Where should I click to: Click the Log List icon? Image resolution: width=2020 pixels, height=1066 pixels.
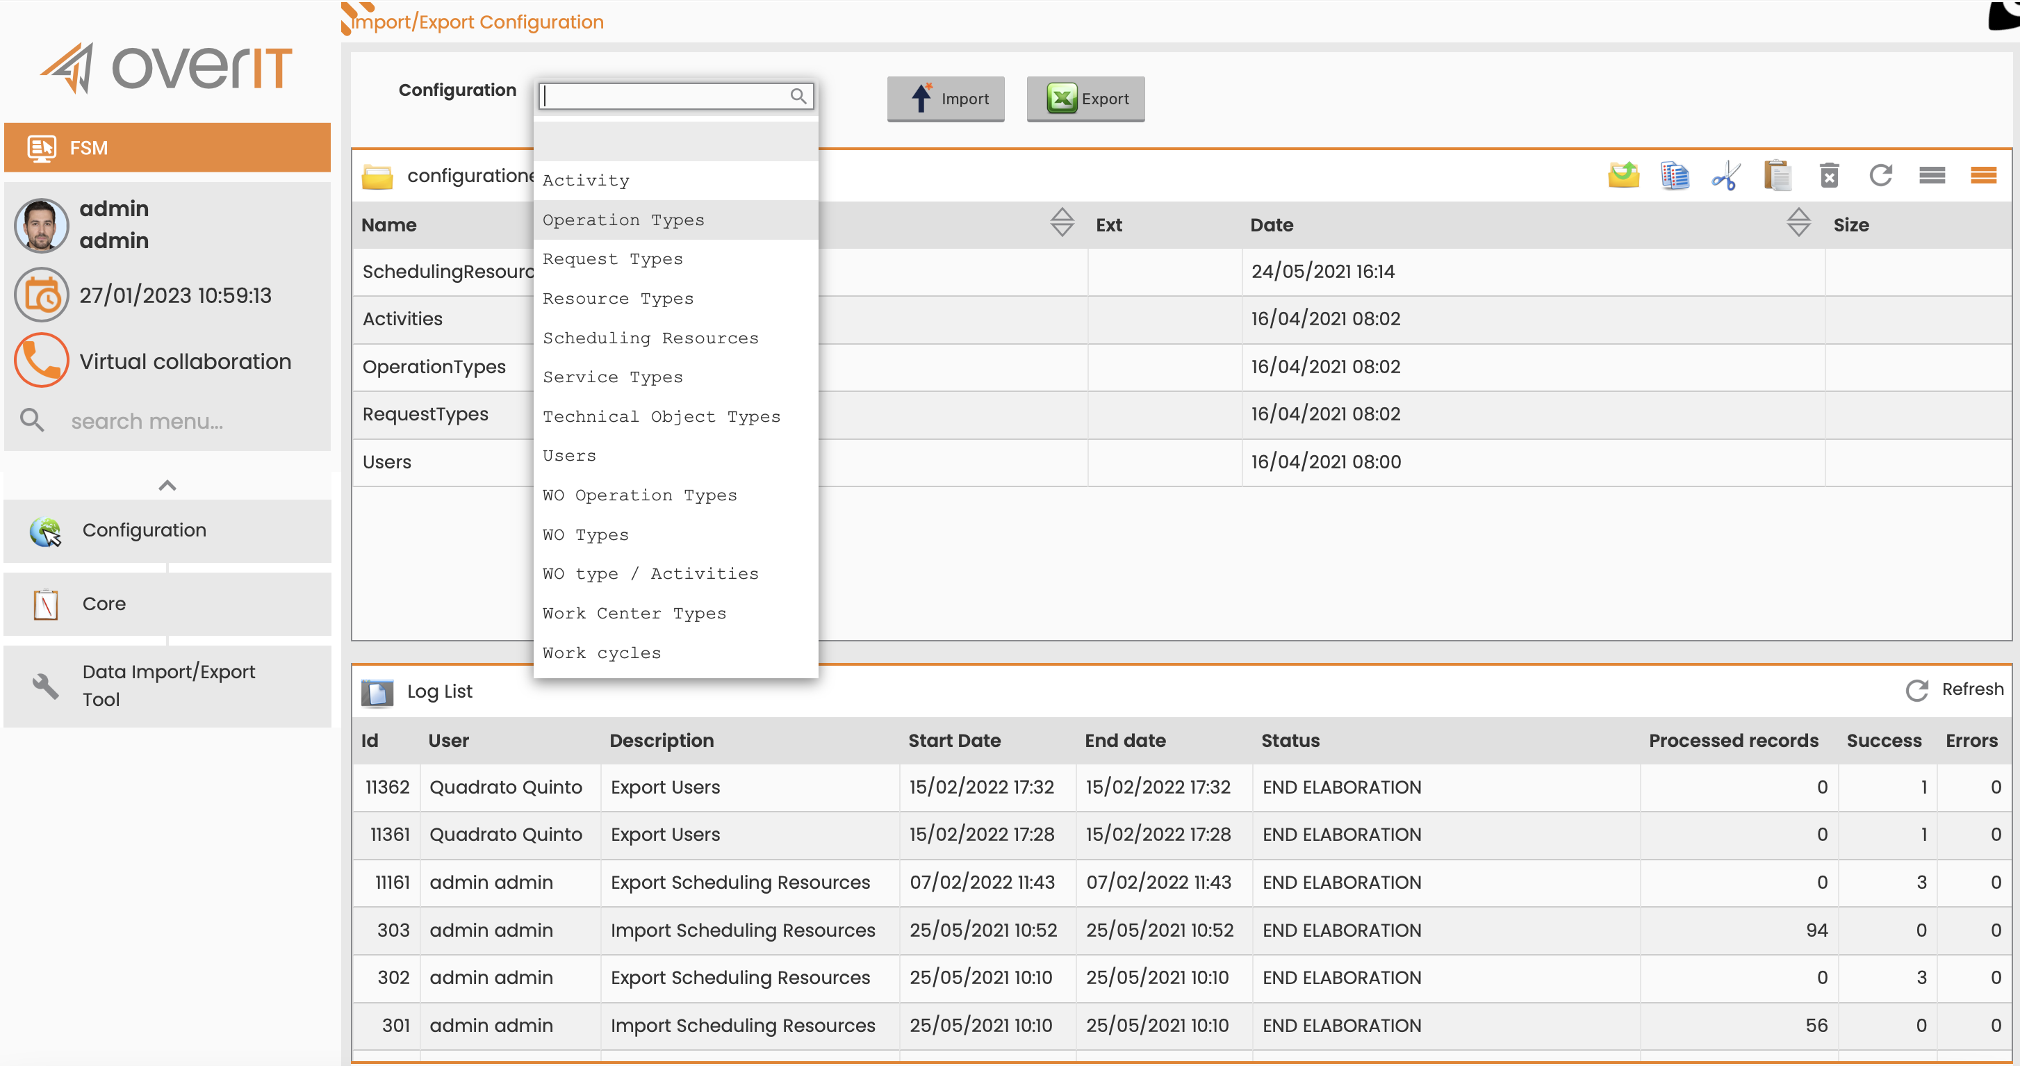tap(377, 692)
